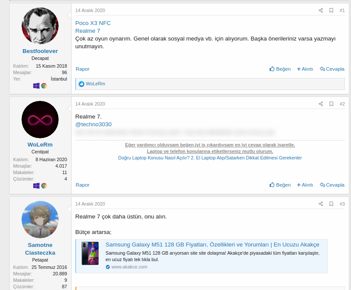Image resolution: width=351 pixels, height=290 pixels.
Task: Click the Galaxy M51 phone thumbnail
Action: [90, 253]
